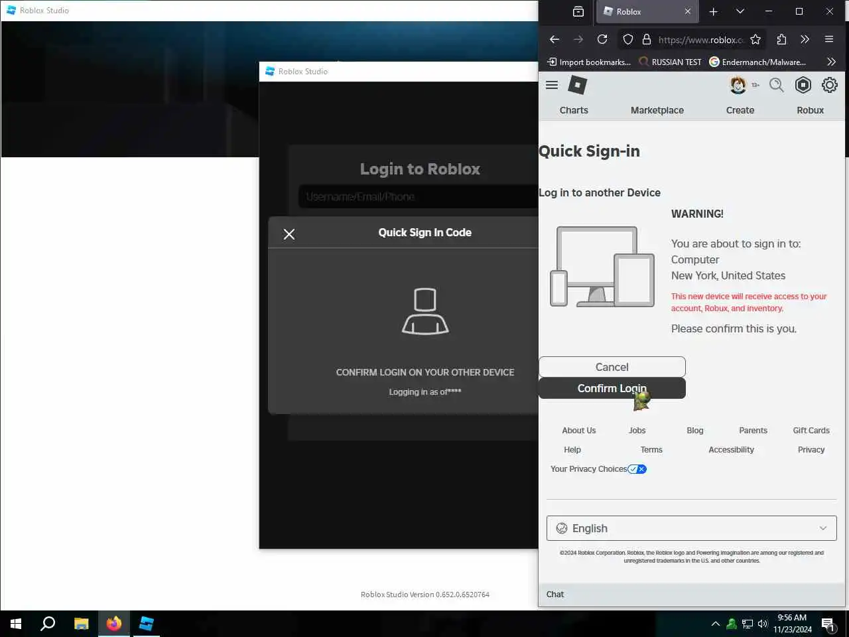This screenshot has height=637, width=849.
Task: Open the Robux balance hexagon icon
Action: (x=803, y=85)
